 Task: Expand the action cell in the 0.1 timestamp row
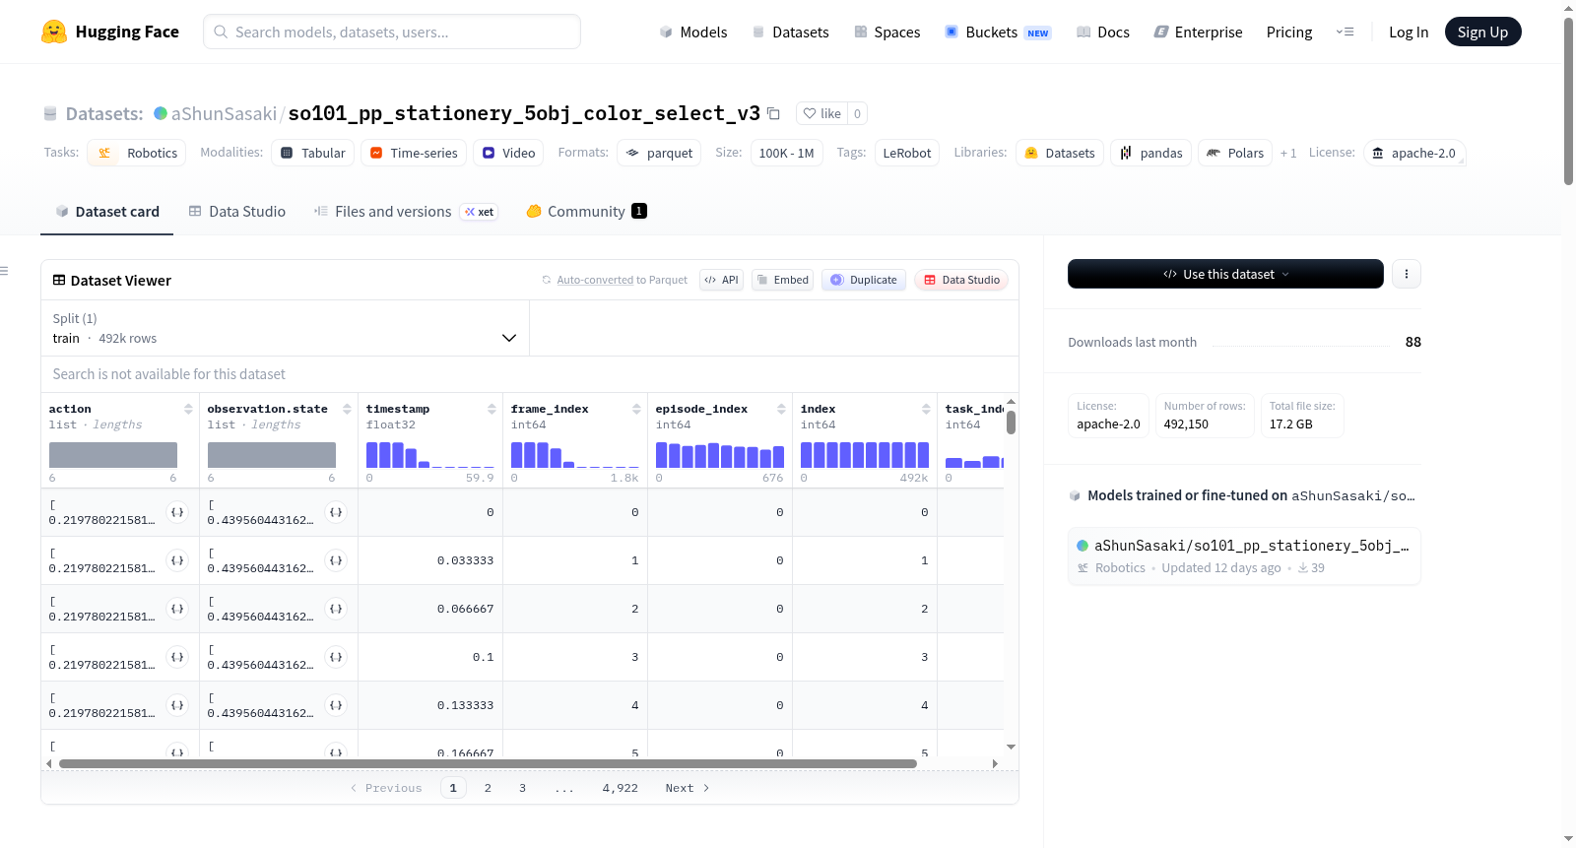click(x=177, y=657)
